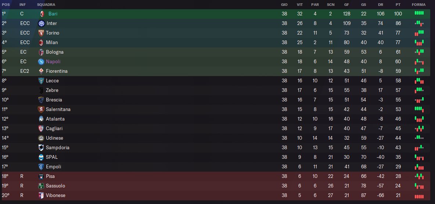Click the Fiorentina club crest icon

(x=41, y=71)
